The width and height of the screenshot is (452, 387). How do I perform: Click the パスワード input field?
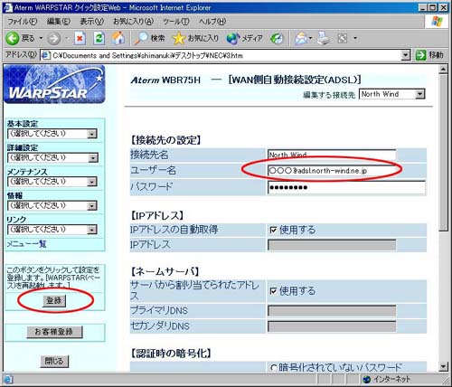[346, 187]
